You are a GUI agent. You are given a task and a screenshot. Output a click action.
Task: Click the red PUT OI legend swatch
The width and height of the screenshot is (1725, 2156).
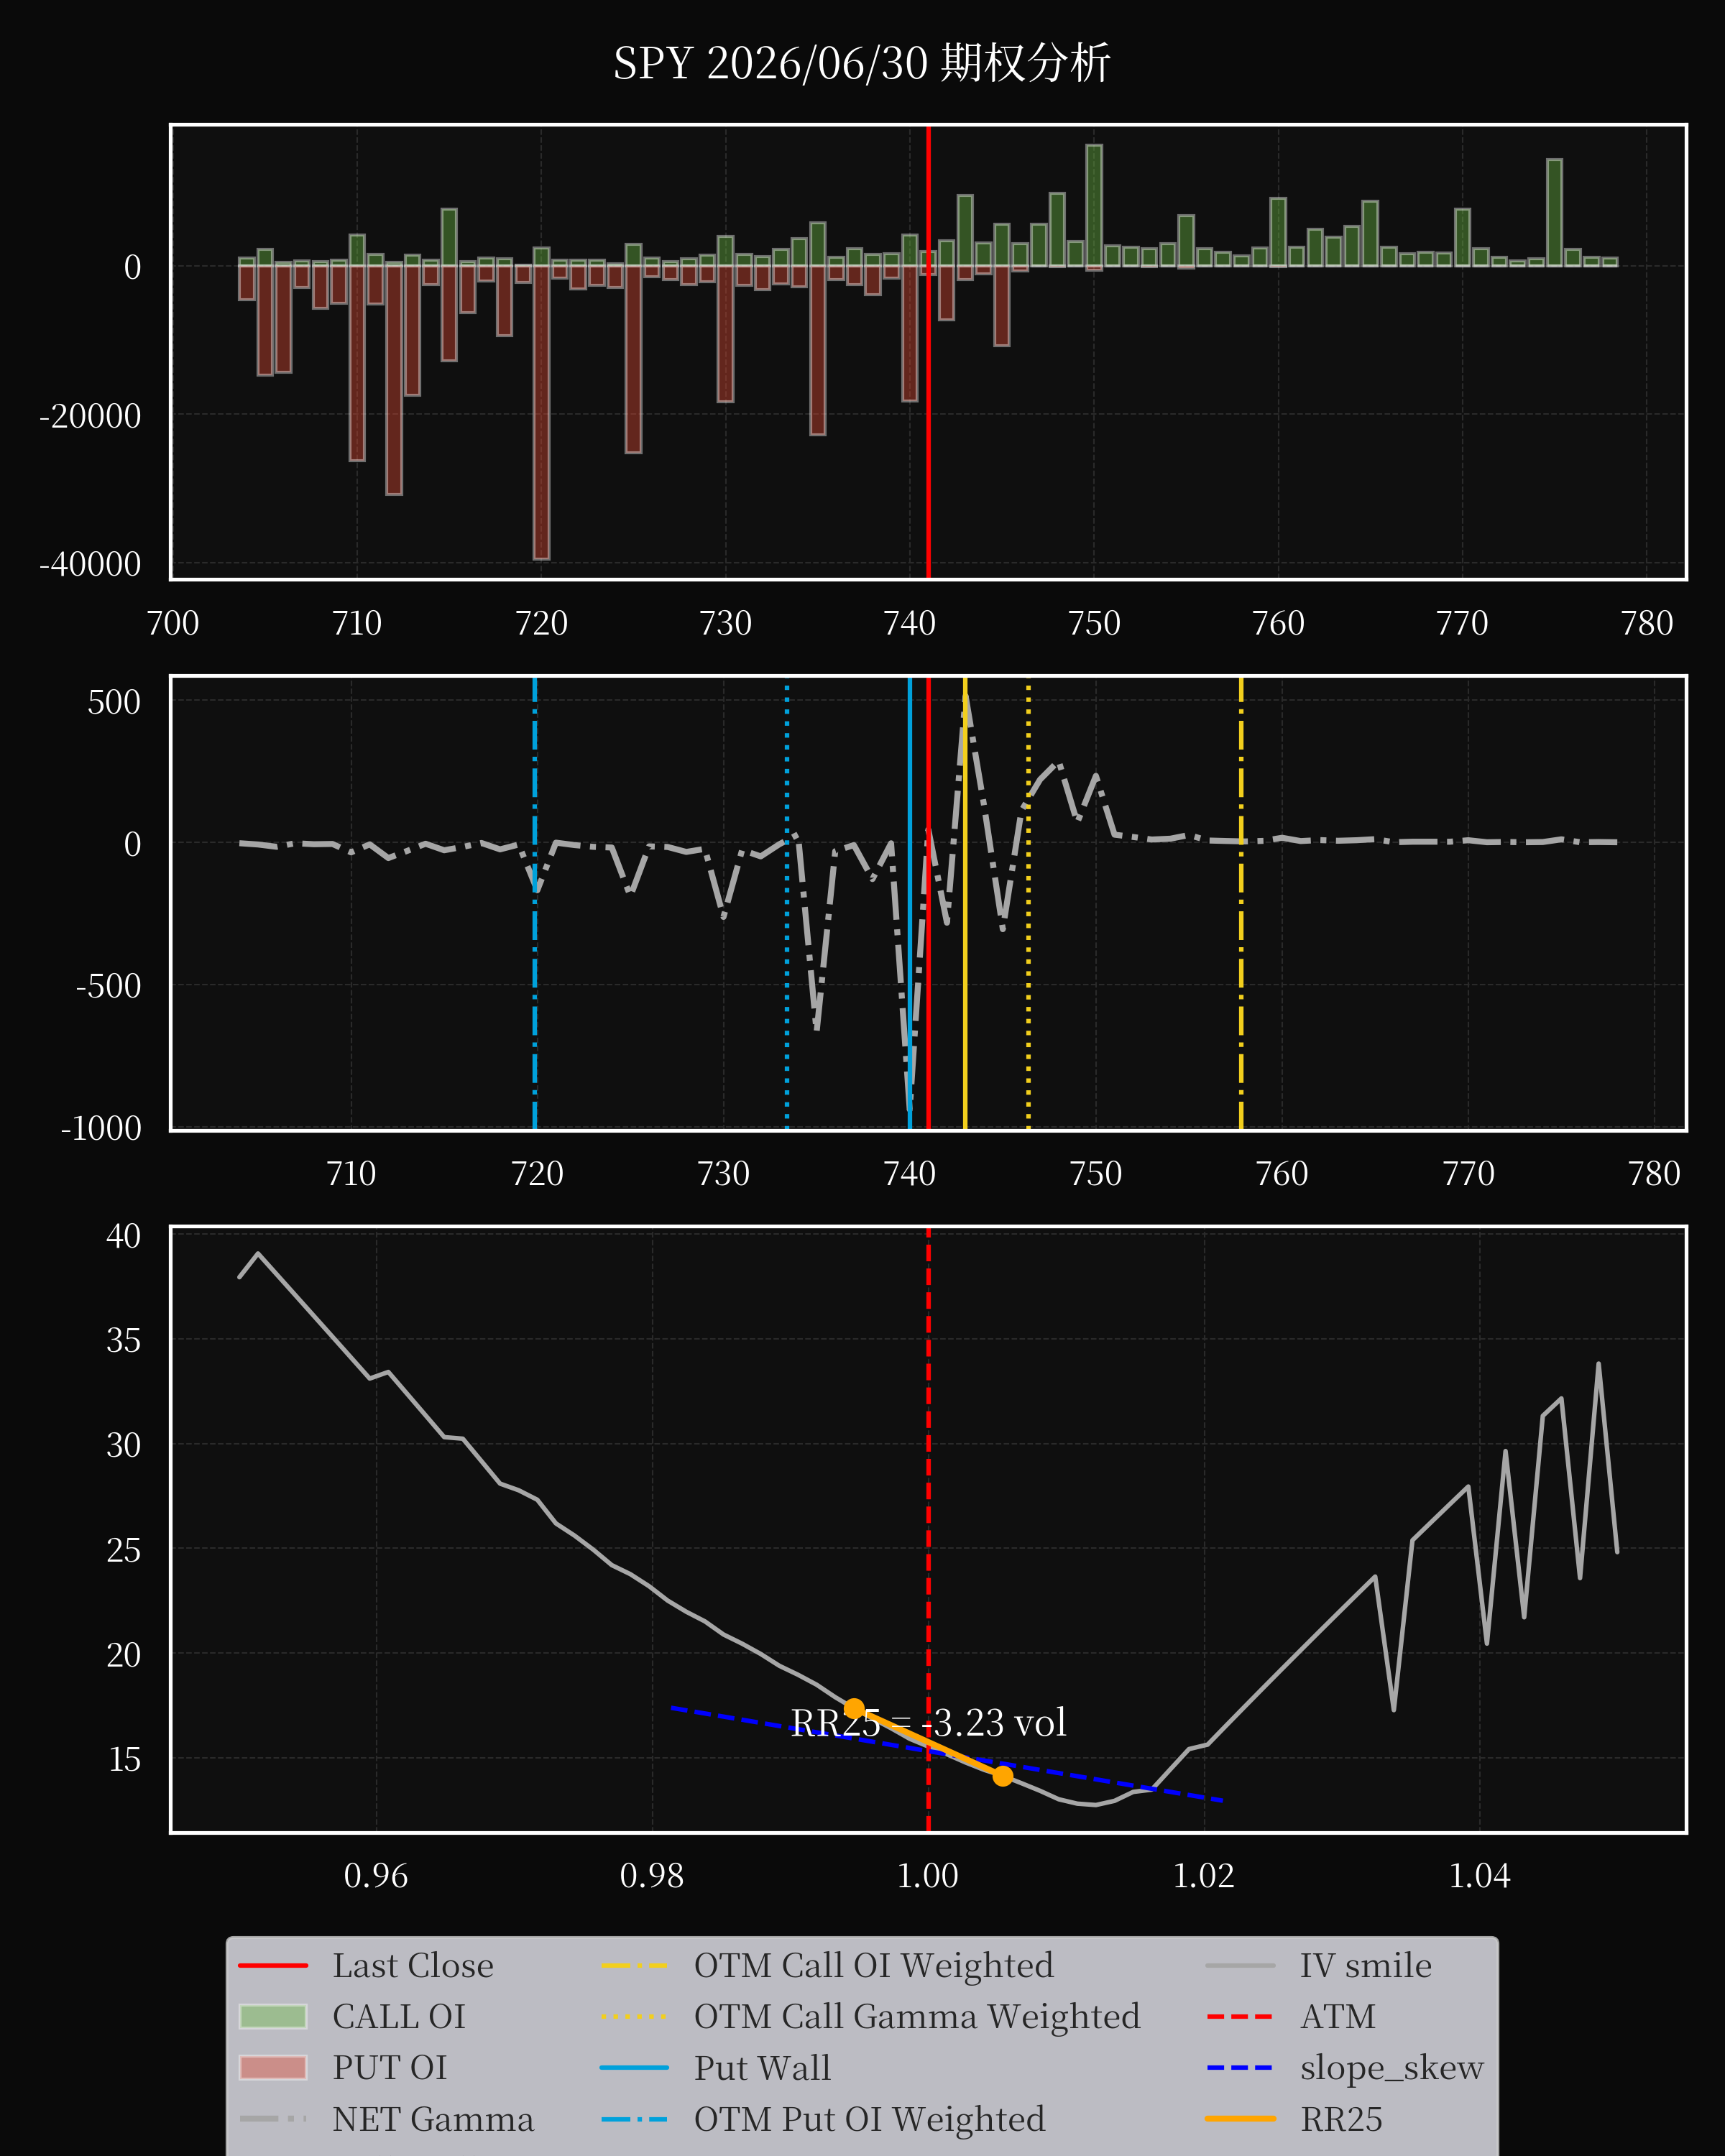coord(273,2067)
